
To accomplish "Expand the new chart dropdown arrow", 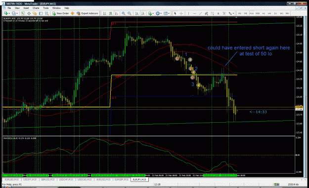I will point(9,13).
